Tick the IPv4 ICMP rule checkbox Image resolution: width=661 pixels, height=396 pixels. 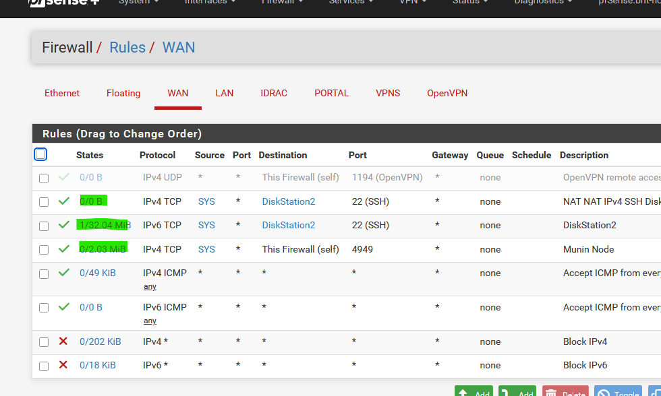44,274
